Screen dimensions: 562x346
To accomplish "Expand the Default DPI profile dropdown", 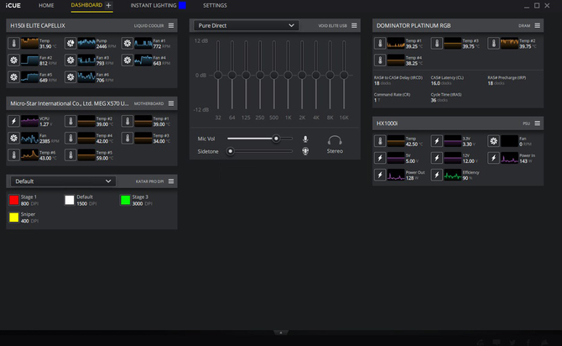I will 63,181.
